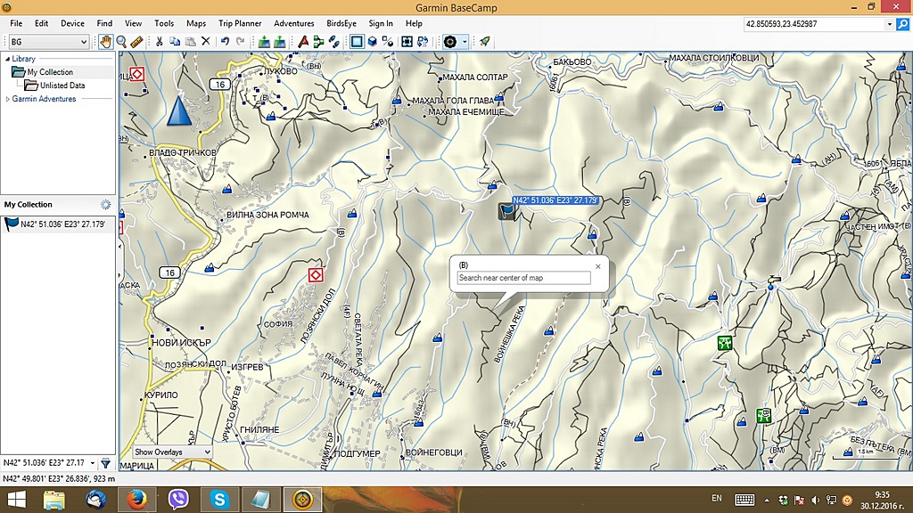This screenshot has width=913, height=513.
Task: Open the Show Overlays dropdown
Action: point(172,452)
